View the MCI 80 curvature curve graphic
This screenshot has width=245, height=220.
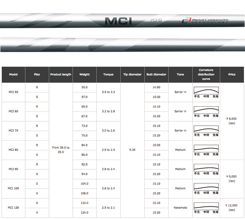[x=206, y=150]
